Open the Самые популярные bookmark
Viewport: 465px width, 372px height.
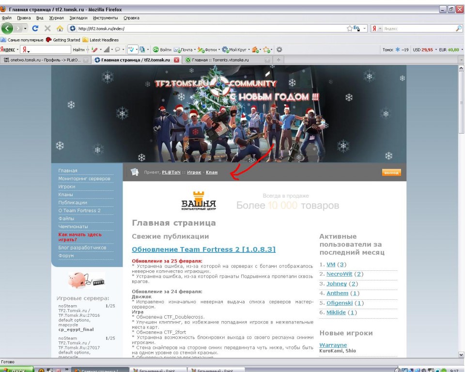pyautogui.click(x=22, y=40)
